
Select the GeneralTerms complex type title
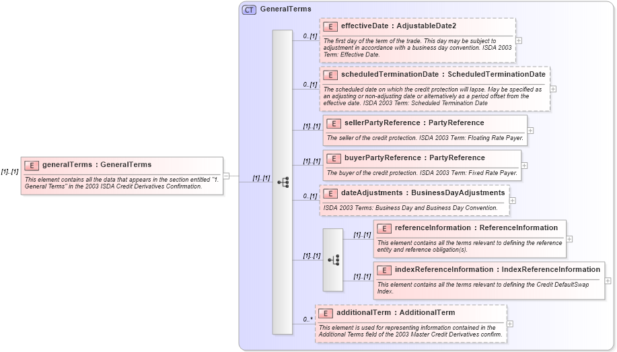click(286, 9)
